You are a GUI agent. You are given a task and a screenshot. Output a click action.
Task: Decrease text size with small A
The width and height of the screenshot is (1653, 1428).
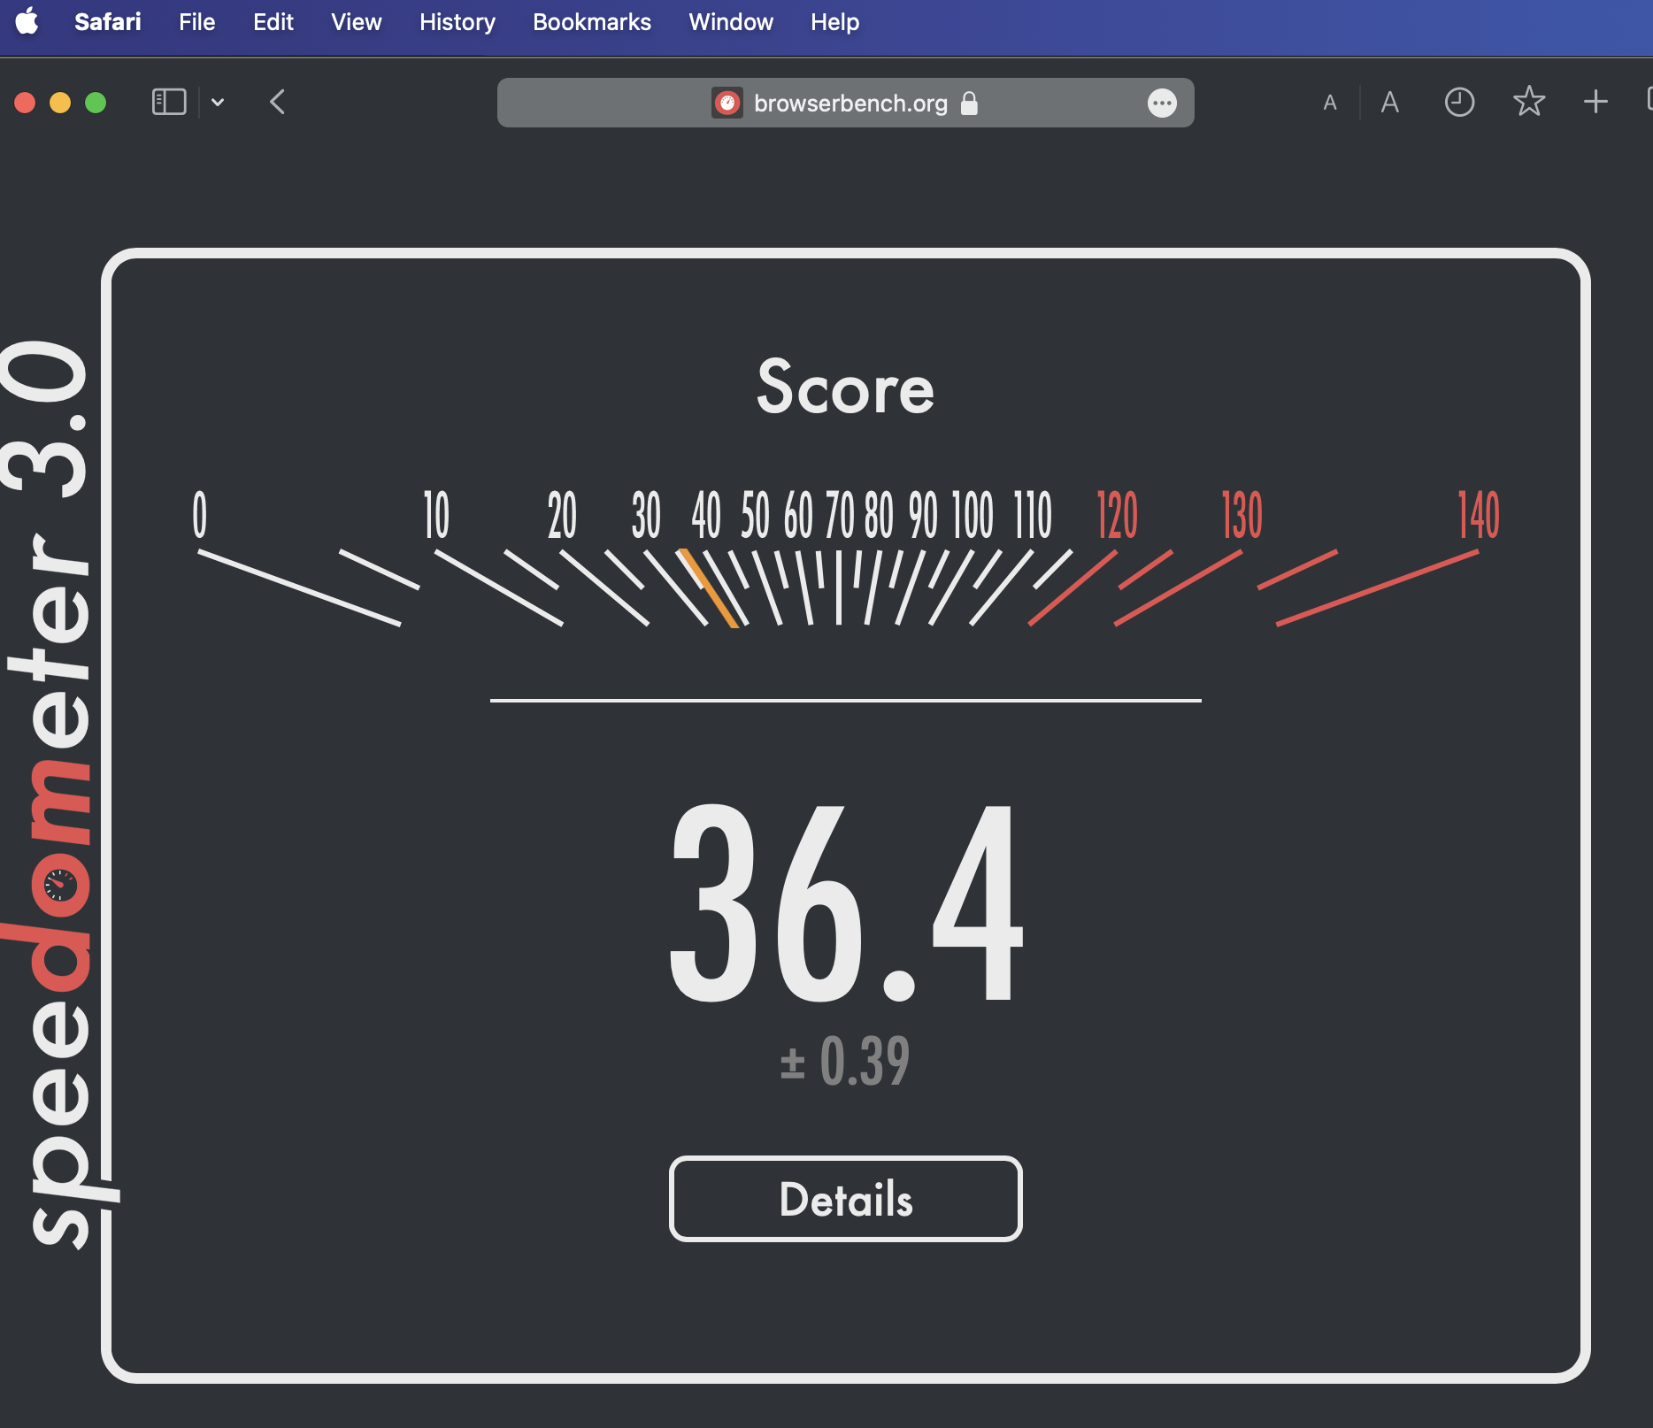tap(1329, 104)
